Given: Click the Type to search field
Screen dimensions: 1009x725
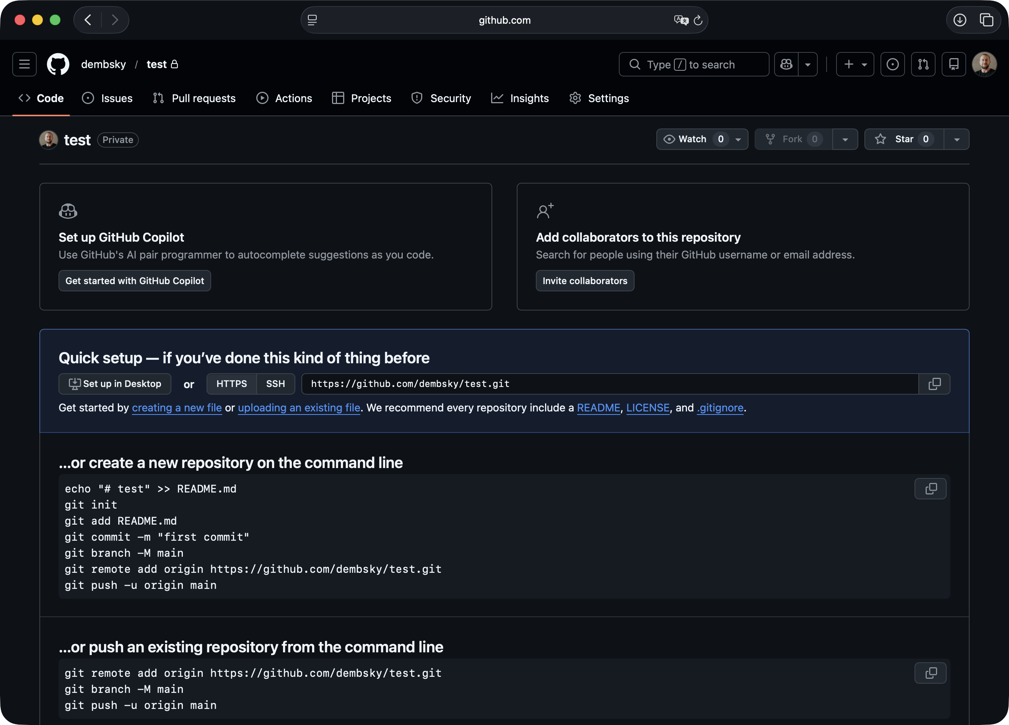Looking at the screenshot, I should click(x=693, y=65).
